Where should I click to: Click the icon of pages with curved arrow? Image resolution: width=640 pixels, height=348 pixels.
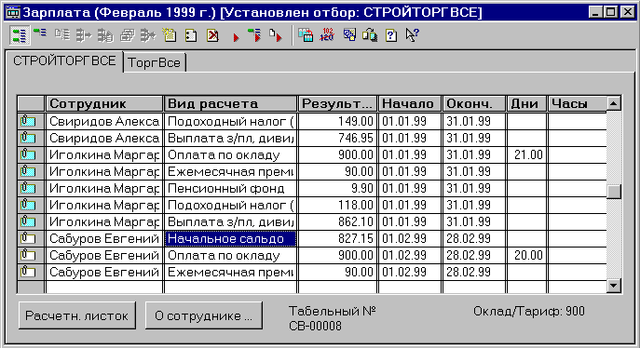coord(370,35)
